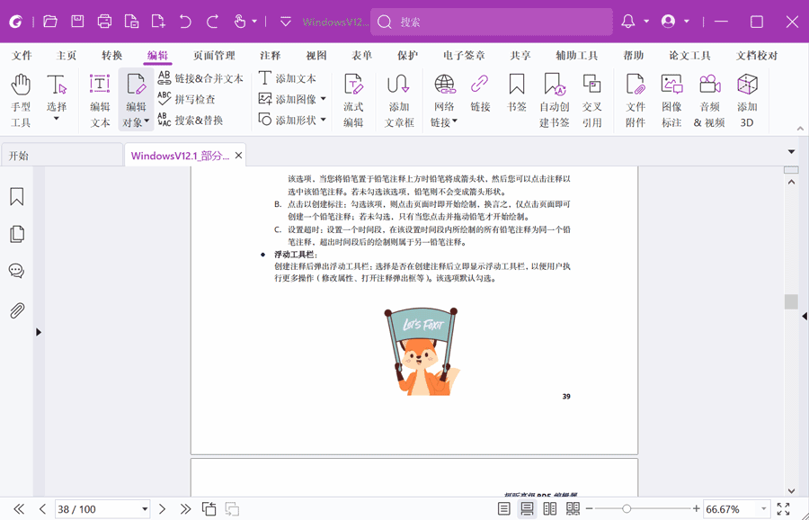Open Search & Replace (搜索&替换)

tap(191, 121)
